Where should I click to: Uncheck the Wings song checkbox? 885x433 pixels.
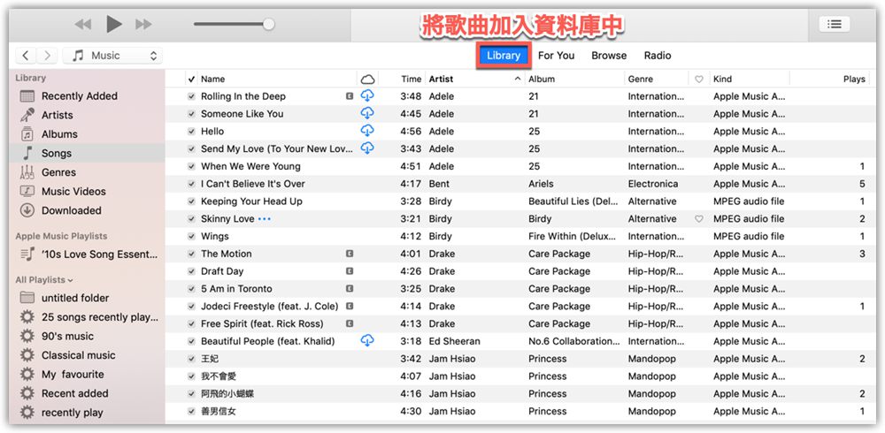point(192,236)
